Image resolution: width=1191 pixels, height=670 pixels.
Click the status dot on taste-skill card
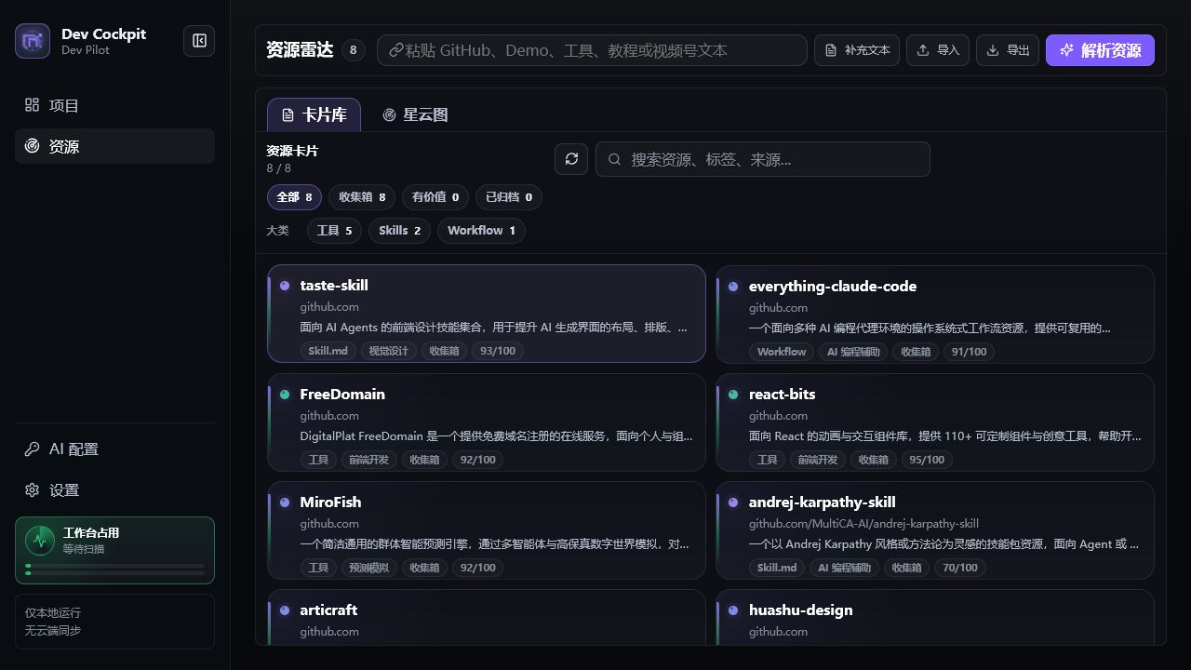pos(285,286)
